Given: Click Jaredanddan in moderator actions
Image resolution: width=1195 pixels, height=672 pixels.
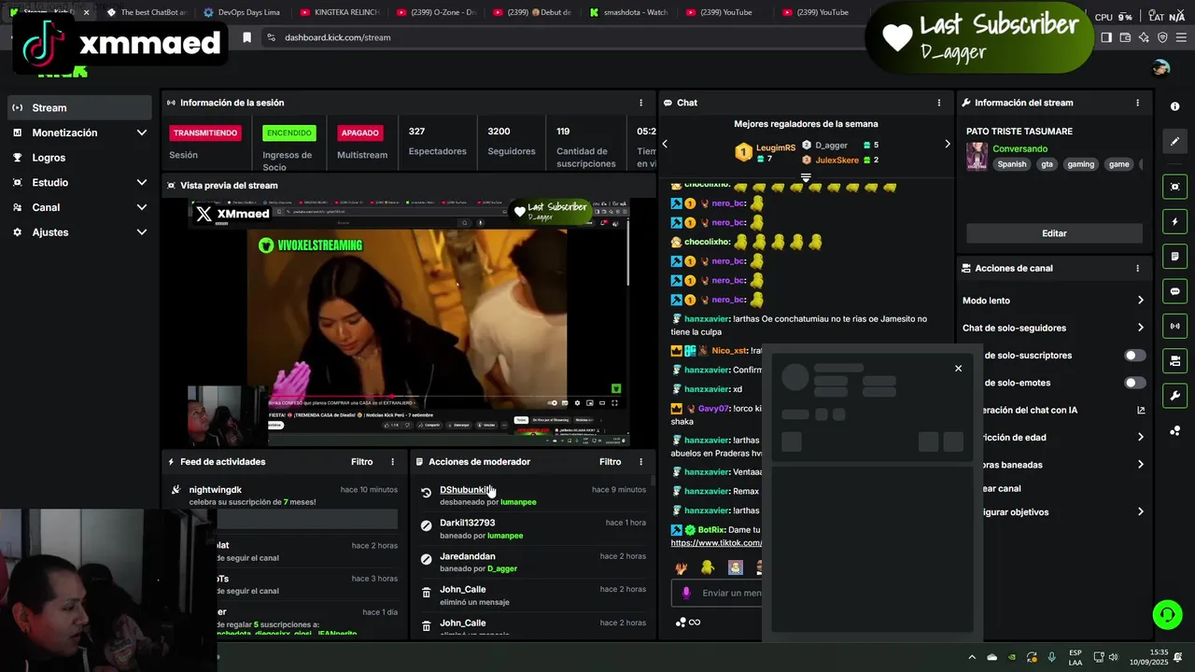Looking at the screenshot, I should point(468,556).
